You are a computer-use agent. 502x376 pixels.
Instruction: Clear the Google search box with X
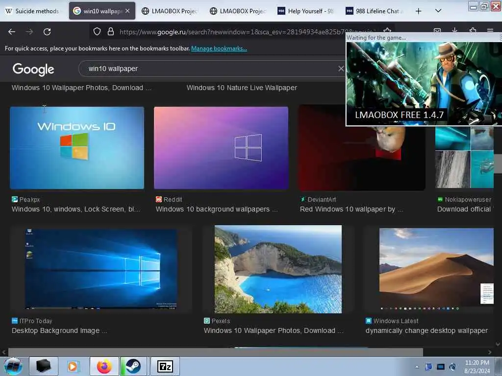[341, 69]
